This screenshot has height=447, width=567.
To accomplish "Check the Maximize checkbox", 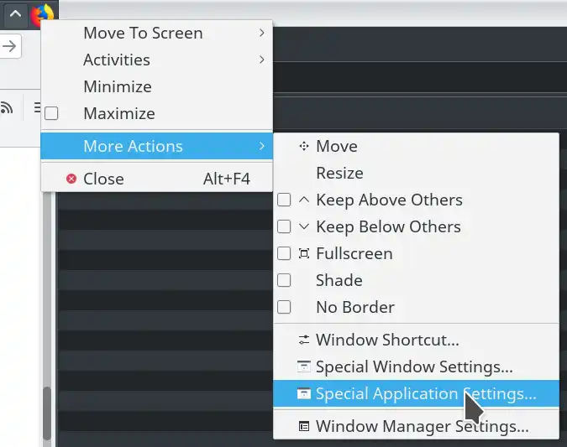I will [x=51, y=113].
